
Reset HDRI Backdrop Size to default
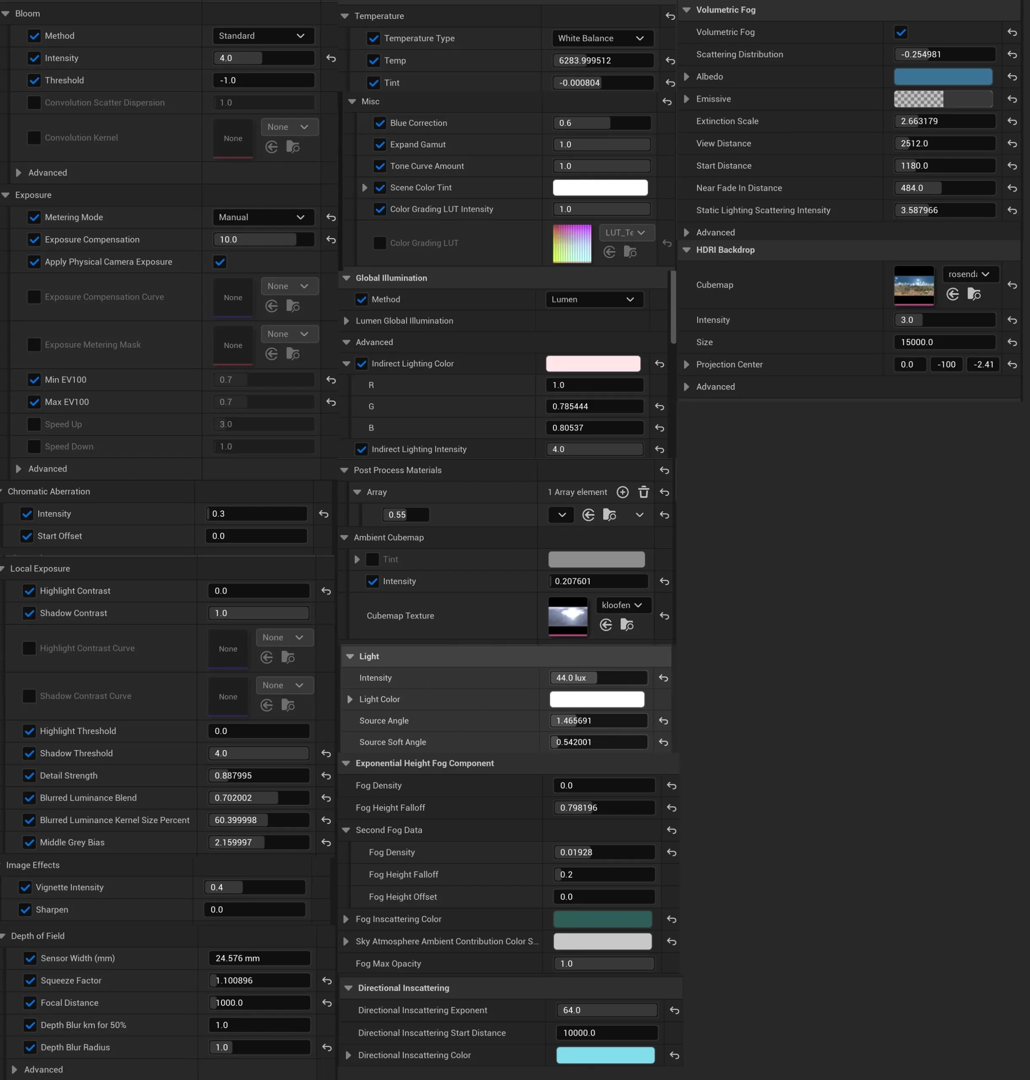tap(1012, 342)
